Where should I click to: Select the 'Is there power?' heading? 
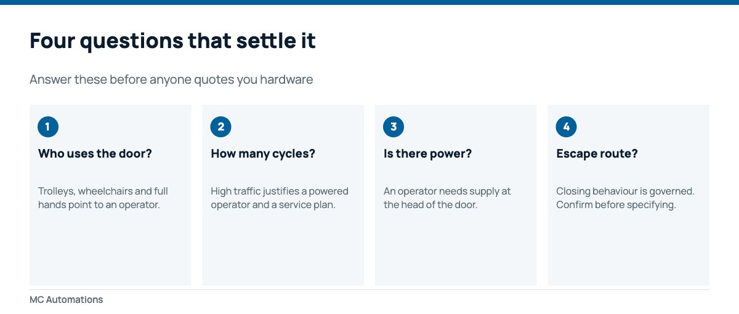[x=427, y=154]
